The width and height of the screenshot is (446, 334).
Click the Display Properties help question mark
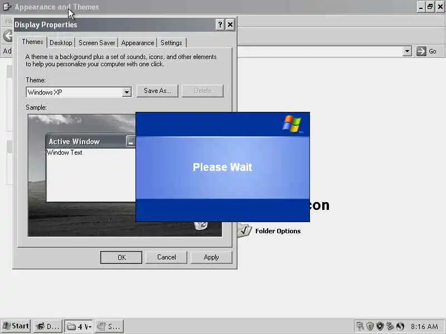220,24
